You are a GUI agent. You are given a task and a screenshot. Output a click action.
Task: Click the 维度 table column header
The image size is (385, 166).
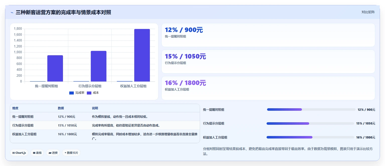tap(15, 108)
